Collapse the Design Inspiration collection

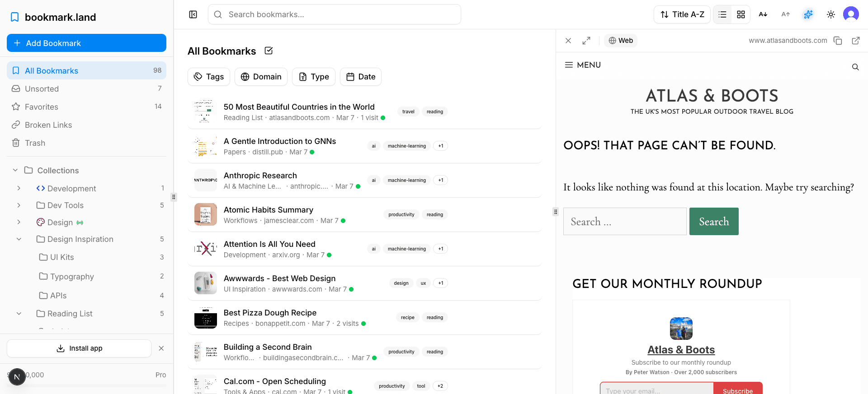click(19, 239)
